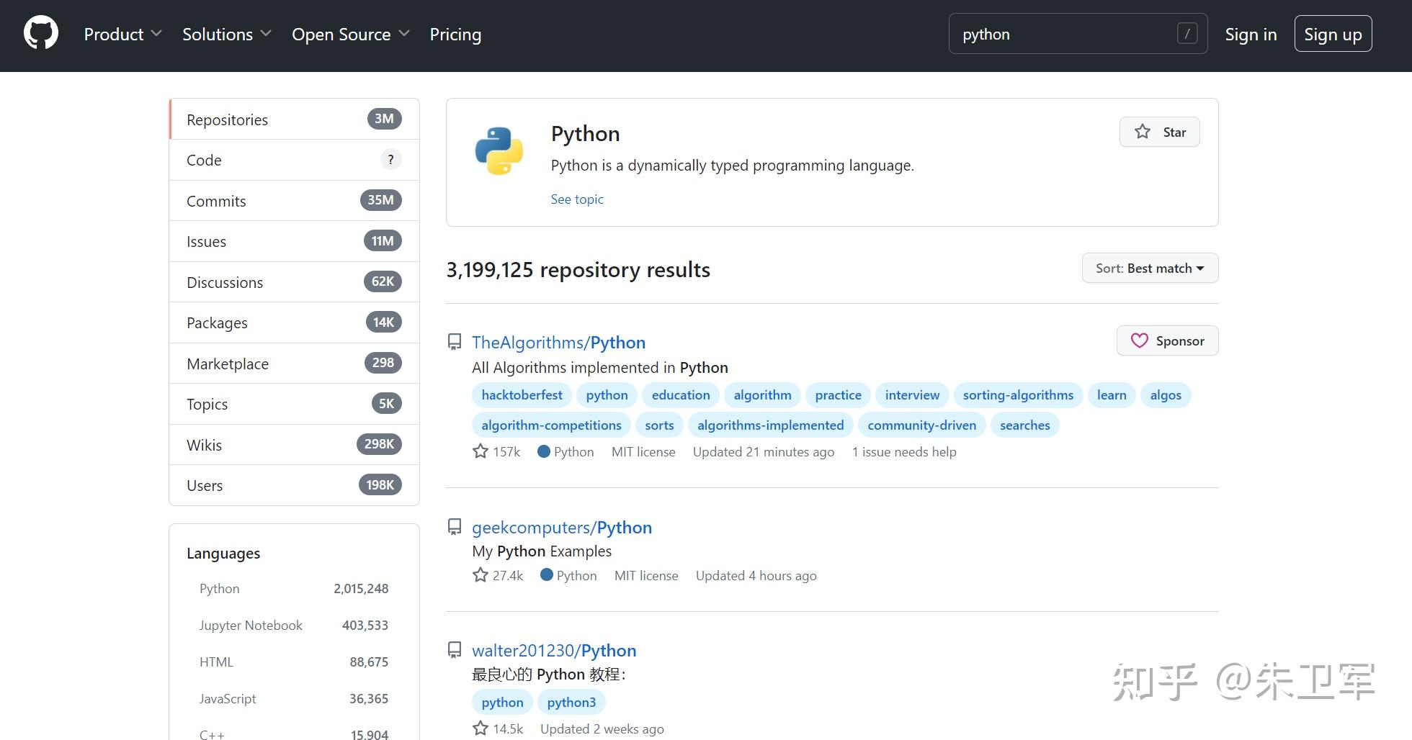The height and width of the screenshot is (740, 1412).
Task: View Issues search results
Action: (294, 241)
